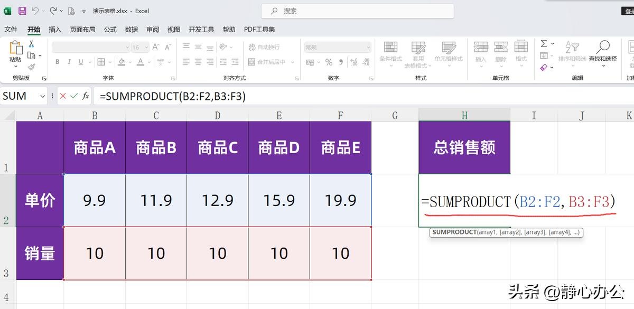634x309 pixels.
Task: Open the Paste options dropdown arrow
Action: [x=15, y=67]
